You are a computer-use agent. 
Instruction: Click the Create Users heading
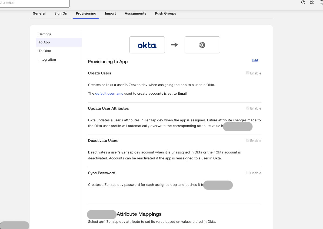pos(99,73)
